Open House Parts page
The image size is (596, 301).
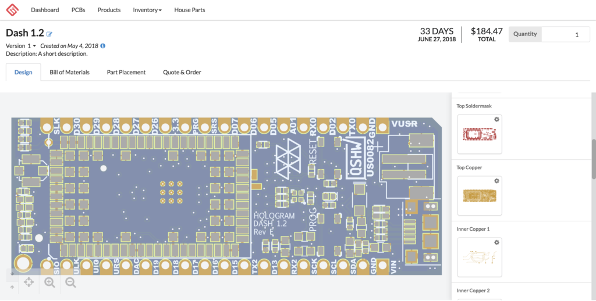pos(190,10)
